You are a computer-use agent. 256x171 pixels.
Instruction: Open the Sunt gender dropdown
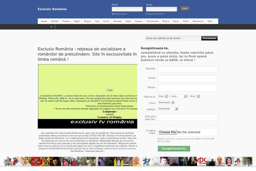coord(166,103)
